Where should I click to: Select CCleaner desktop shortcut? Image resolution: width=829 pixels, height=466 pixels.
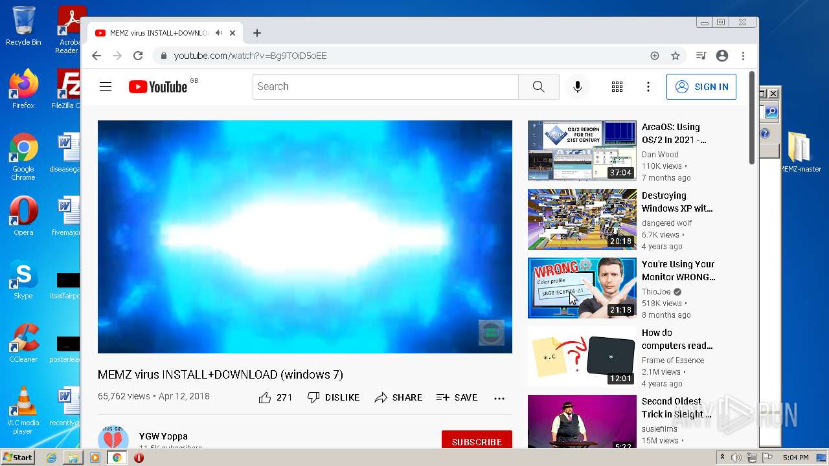tap(23, 343)
